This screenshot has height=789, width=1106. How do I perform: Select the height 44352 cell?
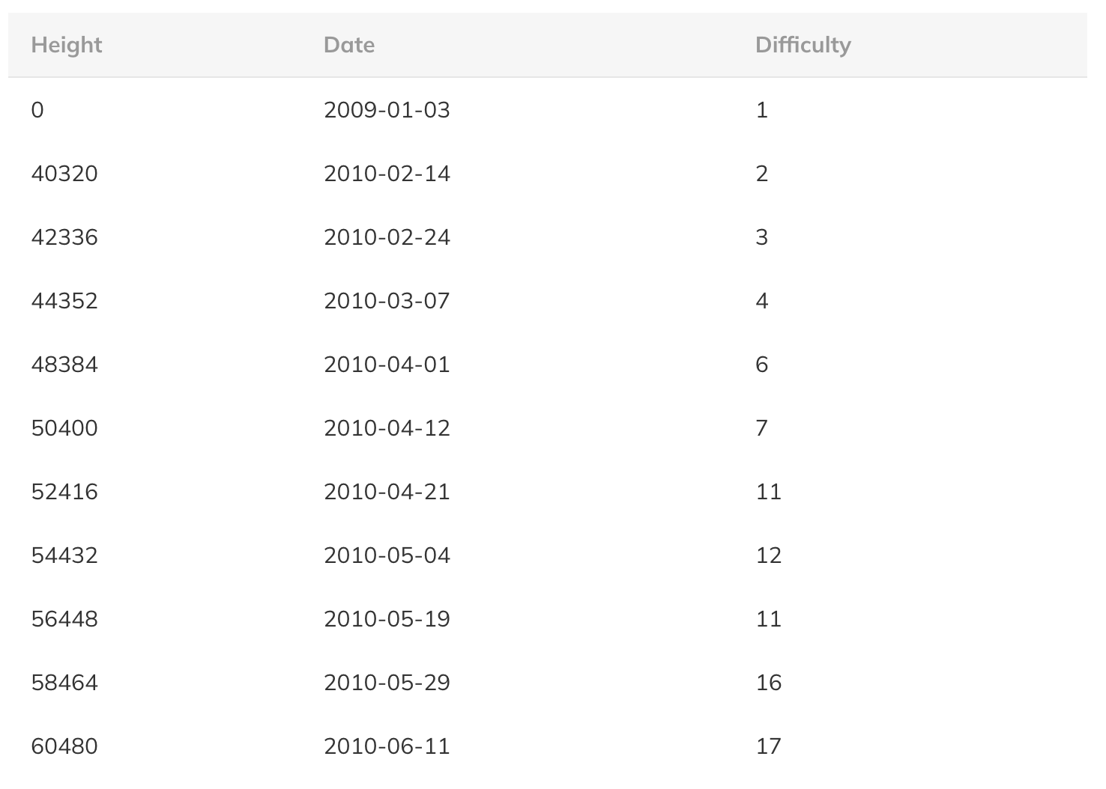(64, 301)
